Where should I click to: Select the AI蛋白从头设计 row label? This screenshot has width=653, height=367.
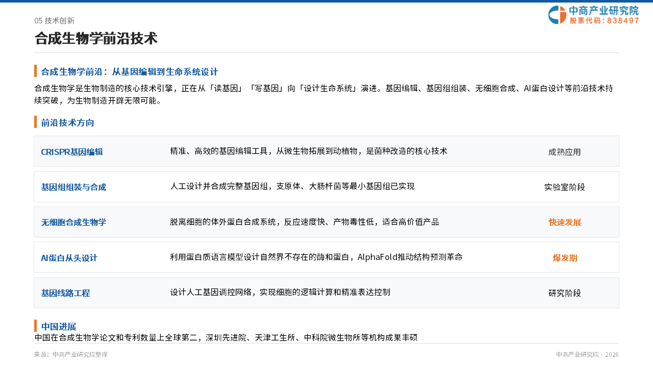click(x=69, y=258)
